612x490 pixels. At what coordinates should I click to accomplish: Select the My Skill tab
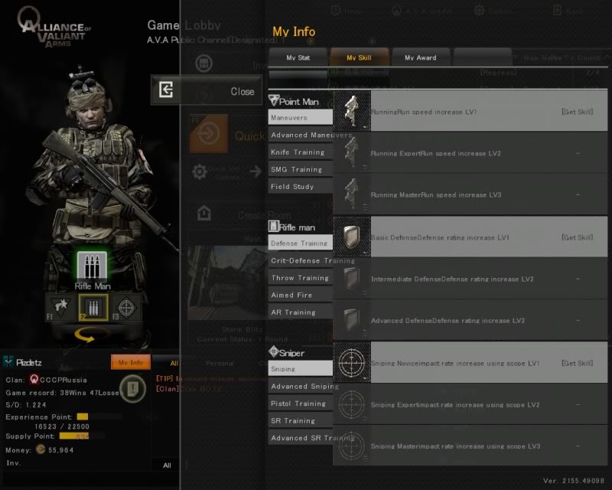coord(359,57)
